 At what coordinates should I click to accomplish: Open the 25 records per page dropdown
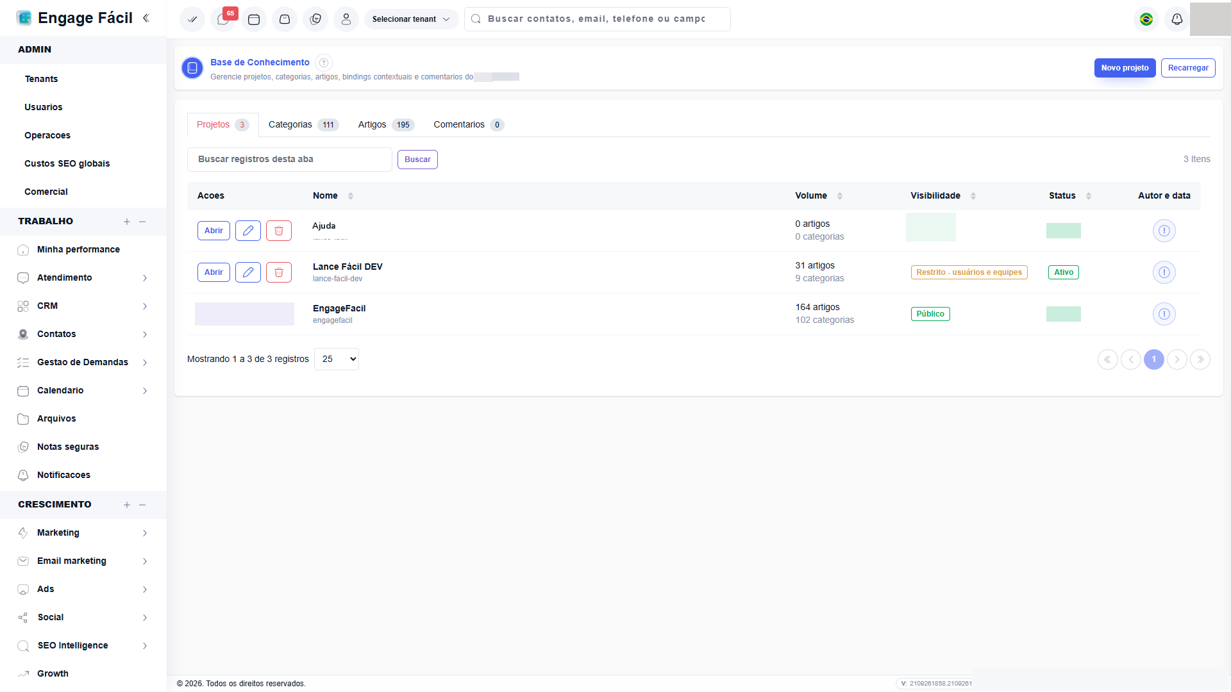pos(337,359)
